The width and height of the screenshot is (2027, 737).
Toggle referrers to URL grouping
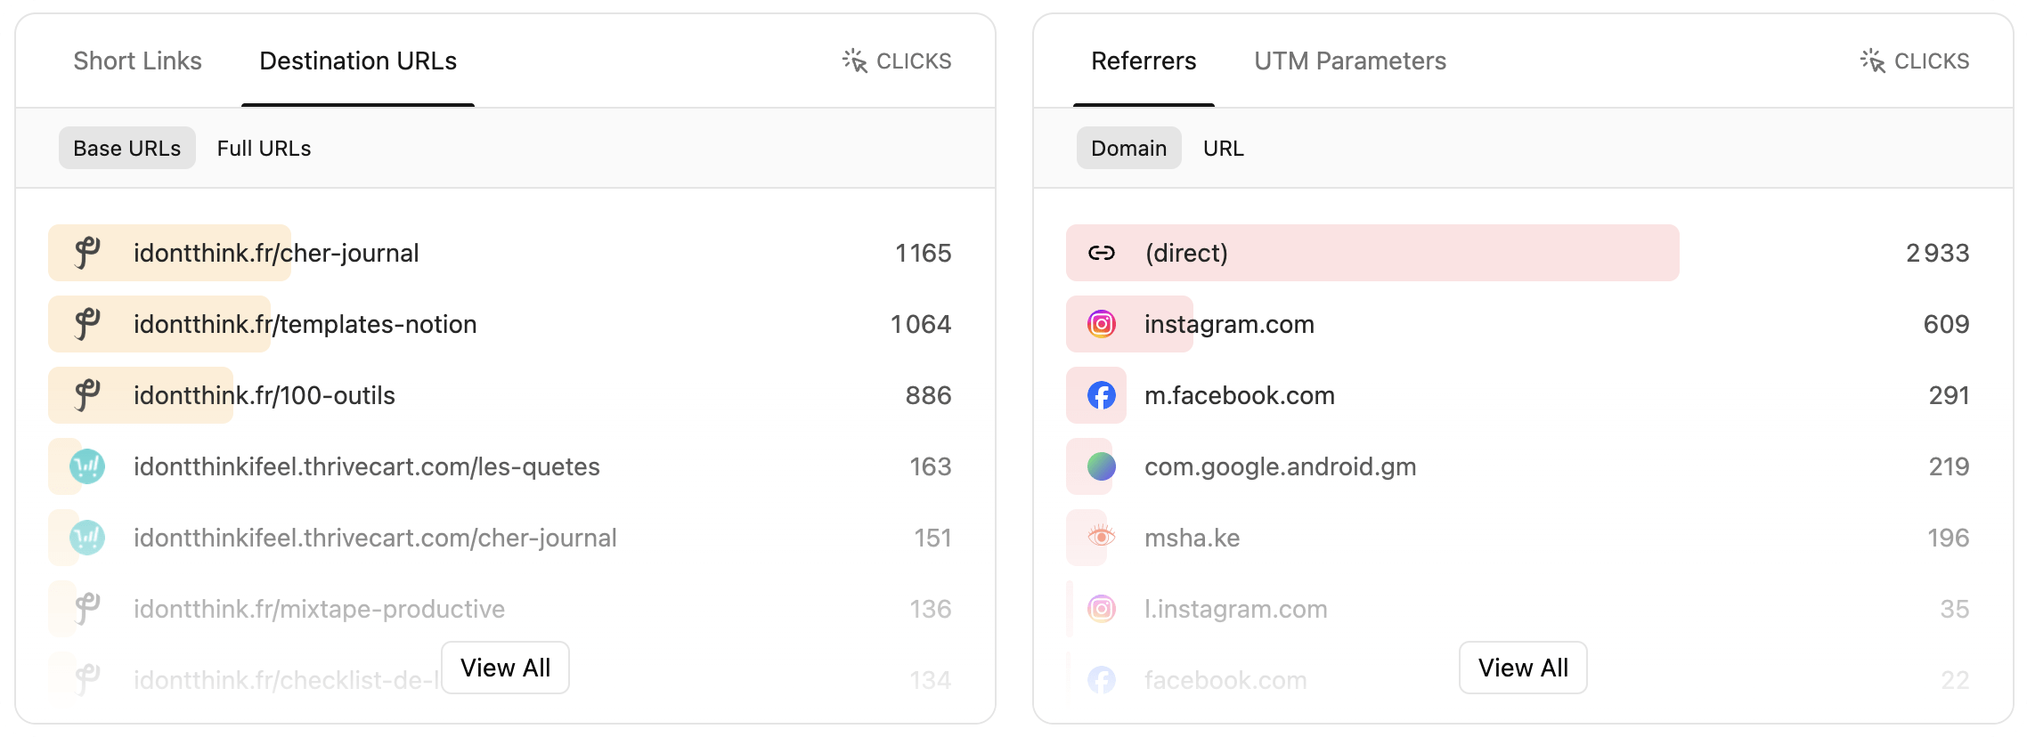[x=1223, y=149]
